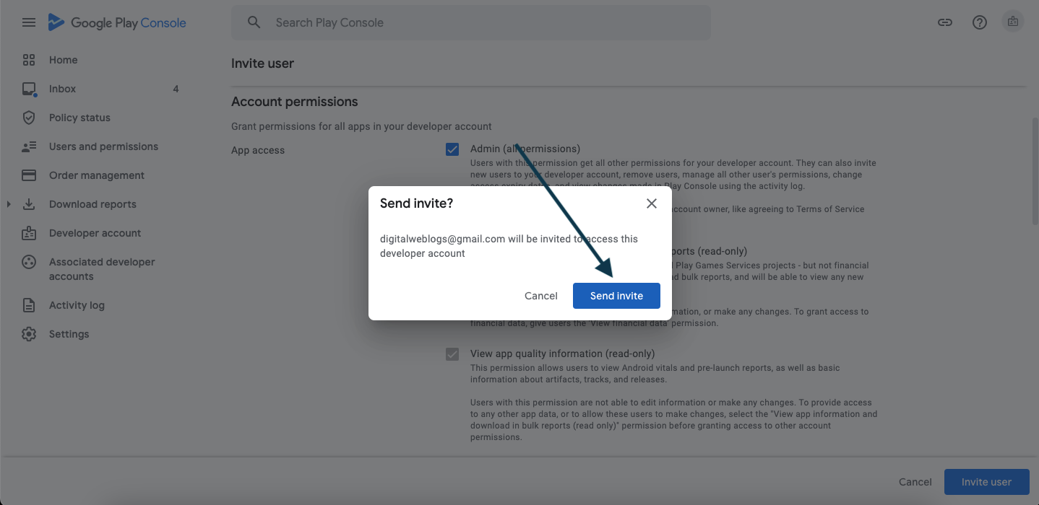Click the Invite user button at bottom
The image size is (1039, 505).
click(x=986, y=482)
